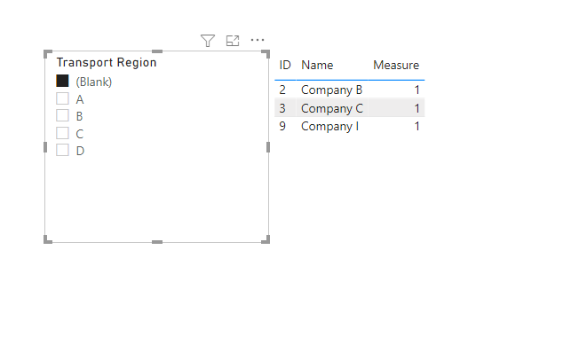Check the B region checkbox
The width and height of the screenshot is (587, 344).
coord(62,115)
